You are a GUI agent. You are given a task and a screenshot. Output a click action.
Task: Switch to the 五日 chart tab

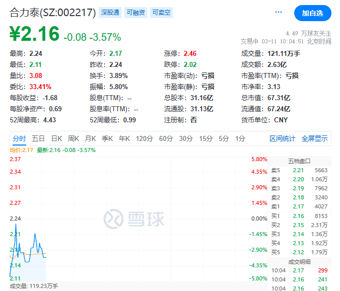pyautogui.click(x=38, y=138)
